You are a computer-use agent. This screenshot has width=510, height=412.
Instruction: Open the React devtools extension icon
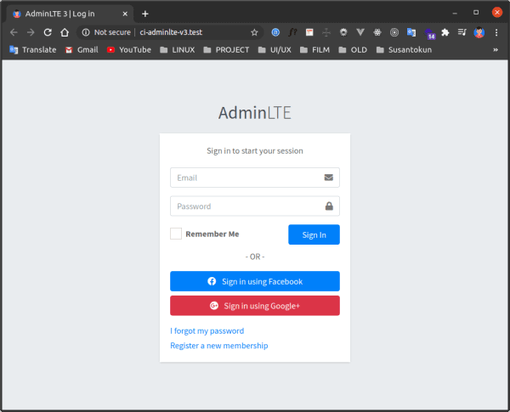coord(377,32)
